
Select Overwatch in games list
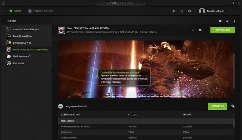26,63
